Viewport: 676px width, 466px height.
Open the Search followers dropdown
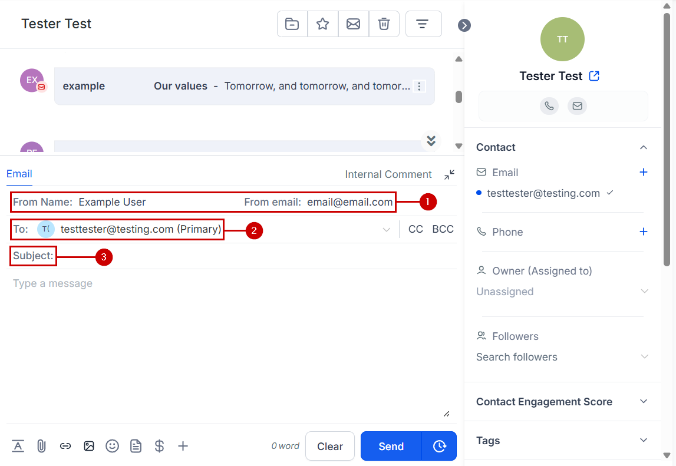(x=562, y=357)
